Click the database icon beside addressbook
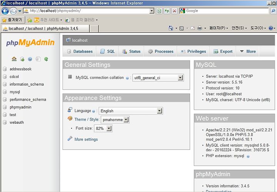This screenshot has width=277, height=192. click(x=5, y=69)
